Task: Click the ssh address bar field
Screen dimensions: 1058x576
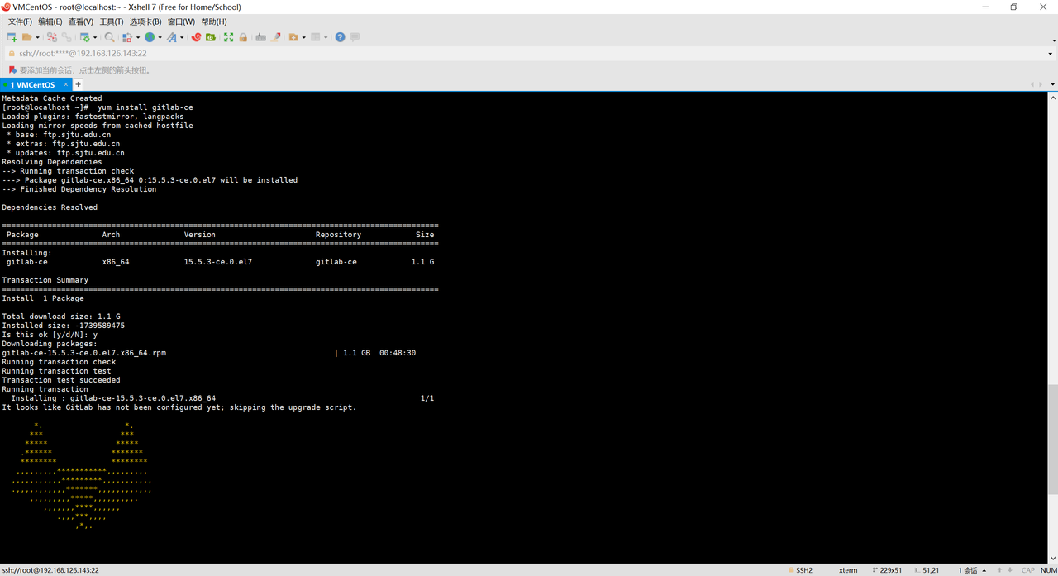Action: click(x=529, y=54)
